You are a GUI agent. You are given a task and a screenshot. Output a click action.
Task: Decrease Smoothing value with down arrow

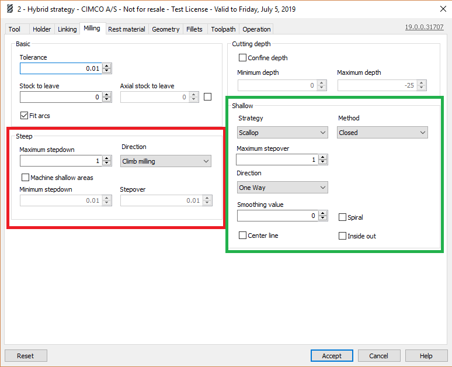pos(323,218)
